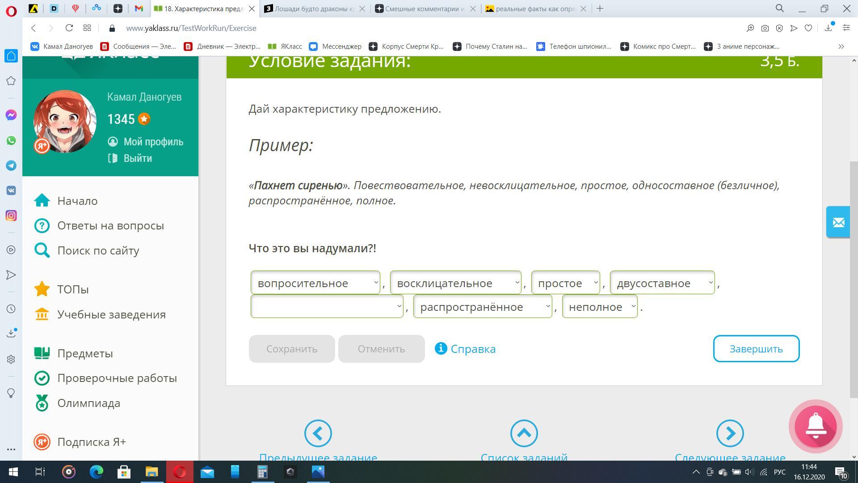Open the 'вопросительное' dropdown

tap(315, 283)
